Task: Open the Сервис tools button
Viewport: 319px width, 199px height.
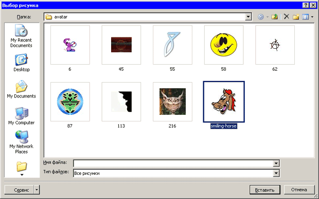Action: pos(19,190)
